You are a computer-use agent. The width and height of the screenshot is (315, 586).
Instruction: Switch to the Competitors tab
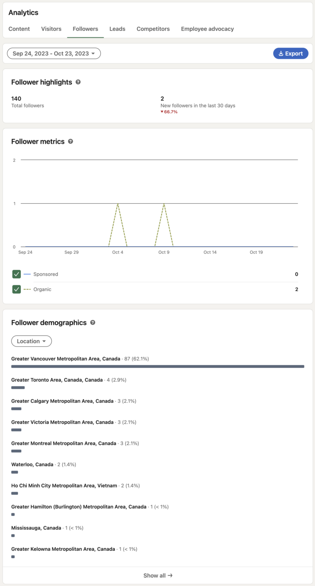click(153, 29)
